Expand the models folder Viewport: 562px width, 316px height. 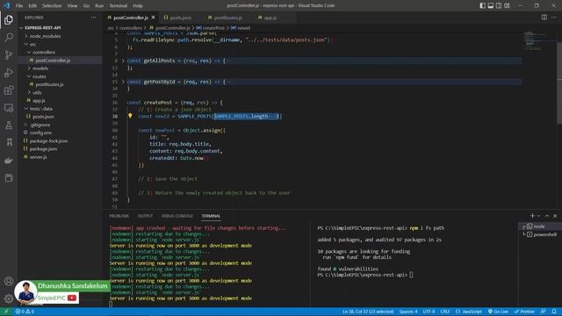pyautogui.click(x=60, y=68)
